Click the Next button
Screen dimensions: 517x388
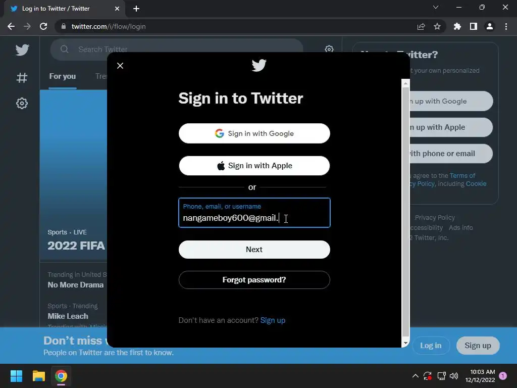click(254, 250)
